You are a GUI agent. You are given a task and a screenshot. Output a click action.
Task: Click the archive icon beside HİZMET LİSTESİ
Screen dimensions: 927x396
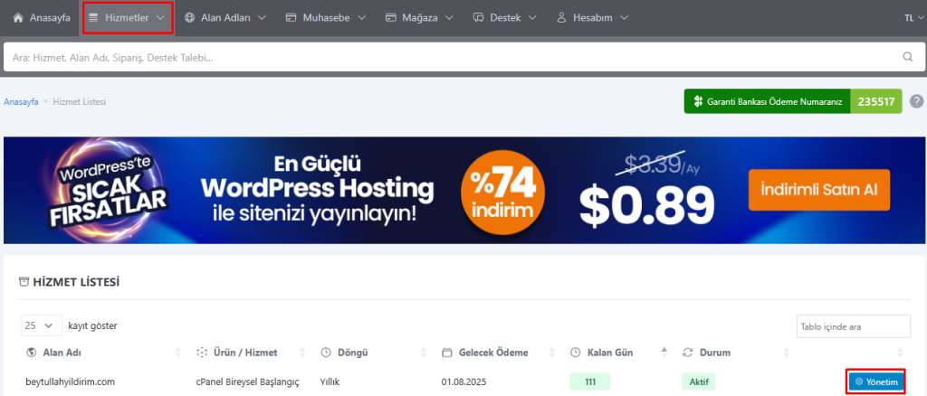[24, 282]
